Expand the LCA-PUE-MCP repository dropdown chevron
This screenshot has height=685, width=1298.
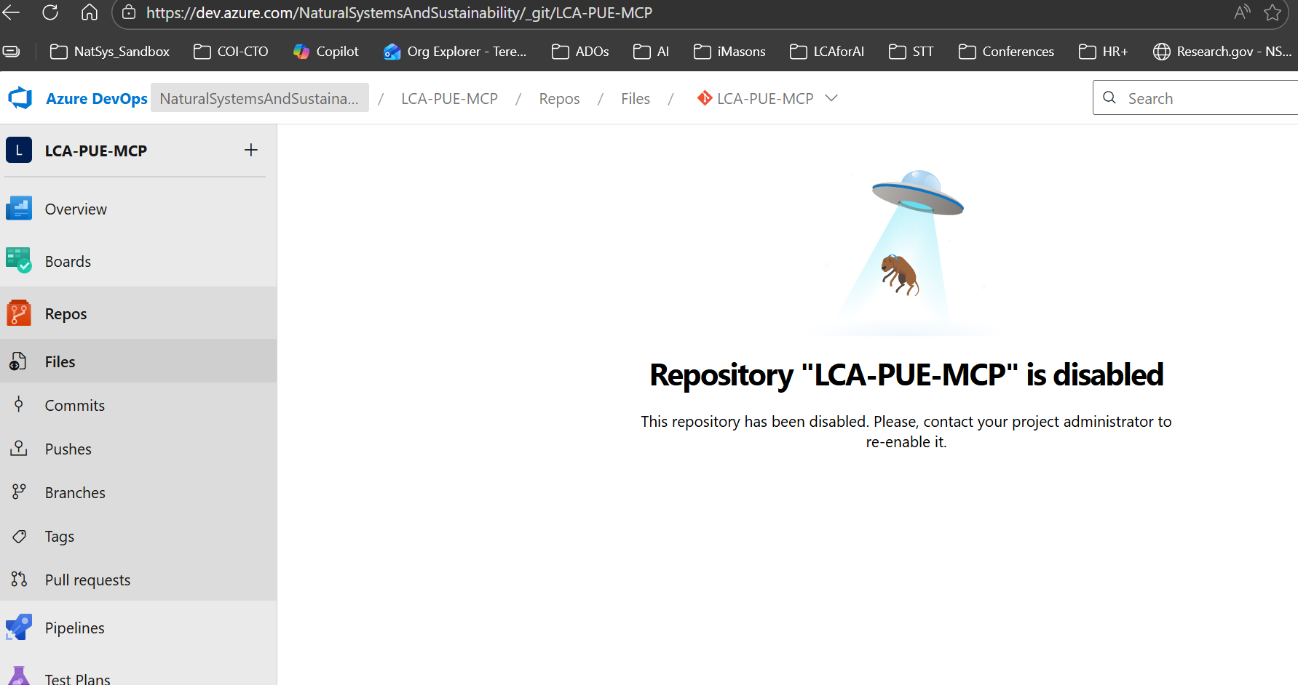(x=831, y=98)
